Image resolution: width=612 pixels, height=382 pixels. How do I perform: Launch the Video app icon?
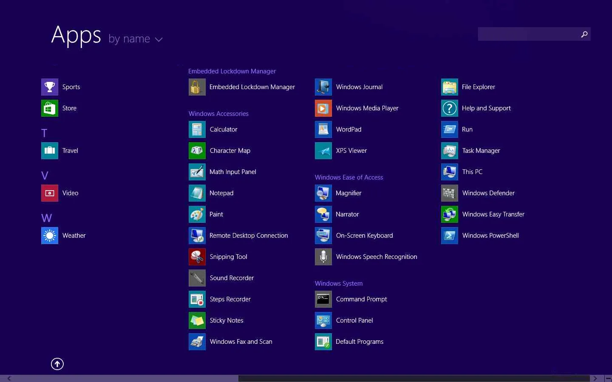click(50, 193)
